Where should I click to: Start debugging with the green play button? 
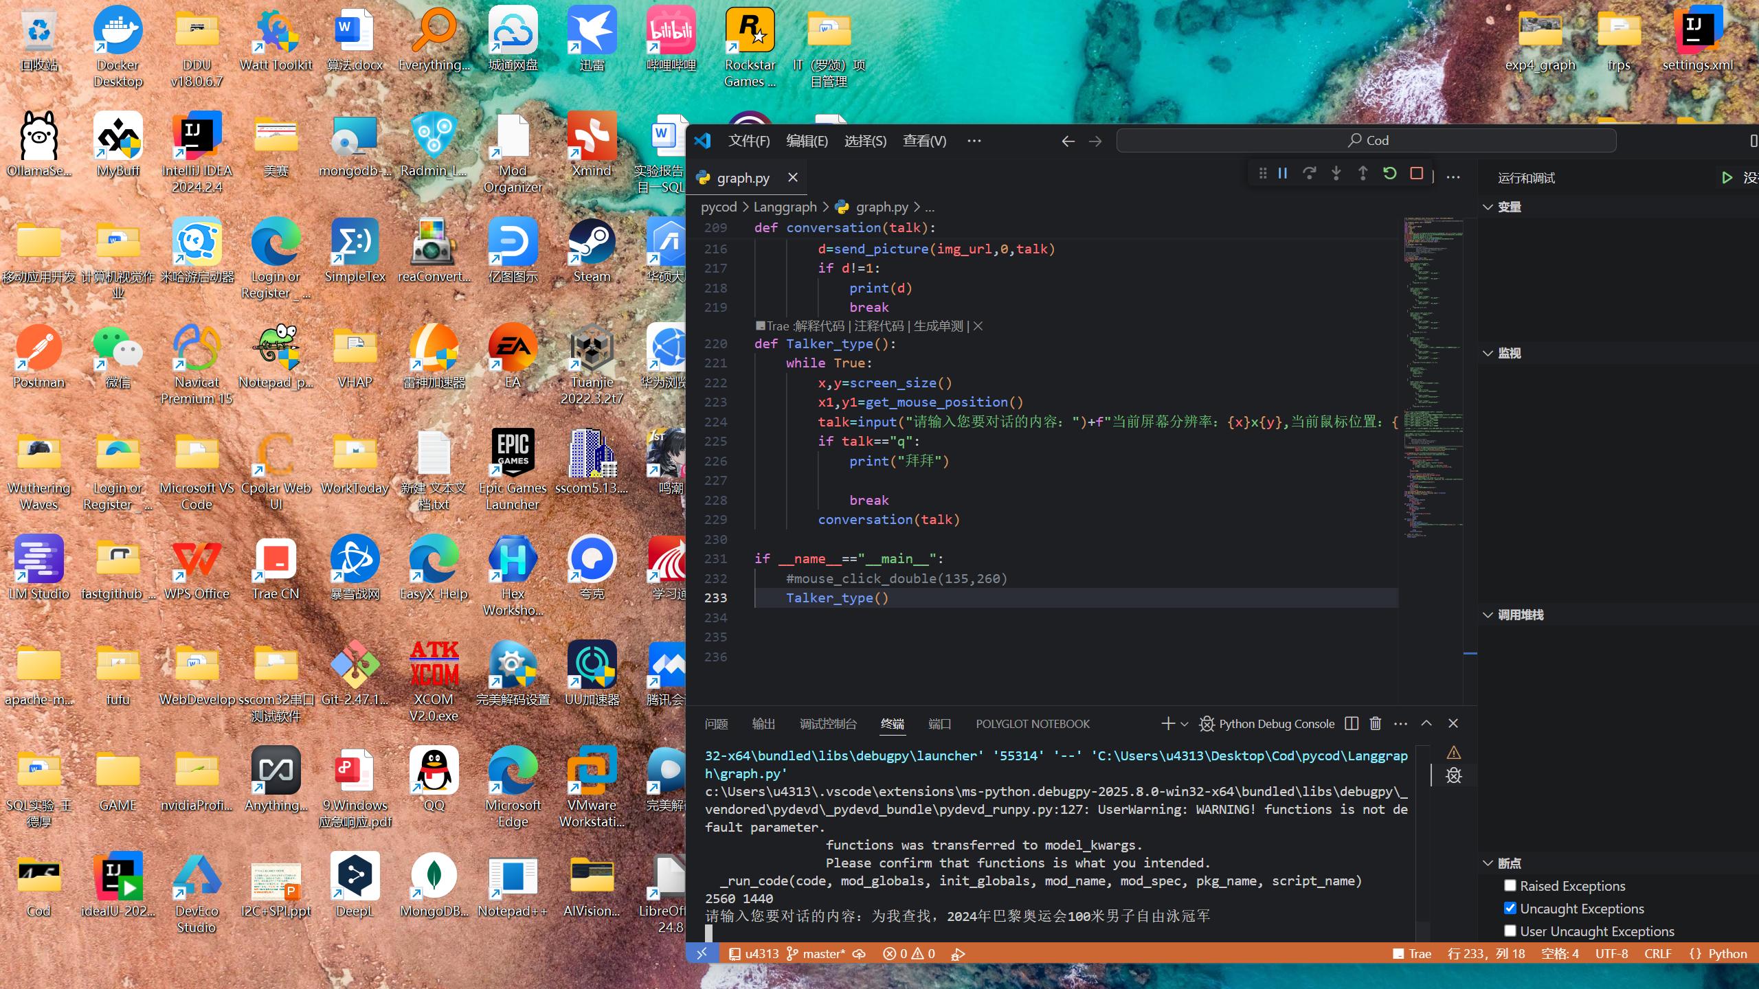coord(1727,178)
